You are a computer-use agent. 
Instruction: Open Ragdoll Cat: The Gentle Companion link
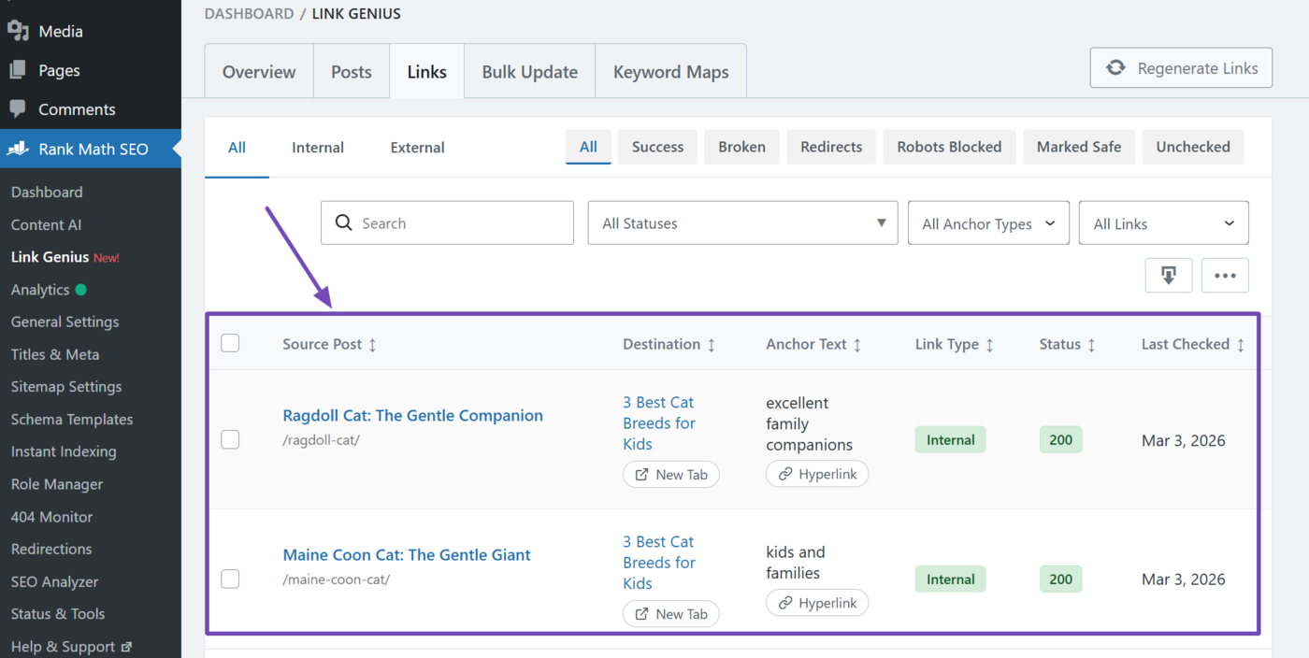(412, 416)
